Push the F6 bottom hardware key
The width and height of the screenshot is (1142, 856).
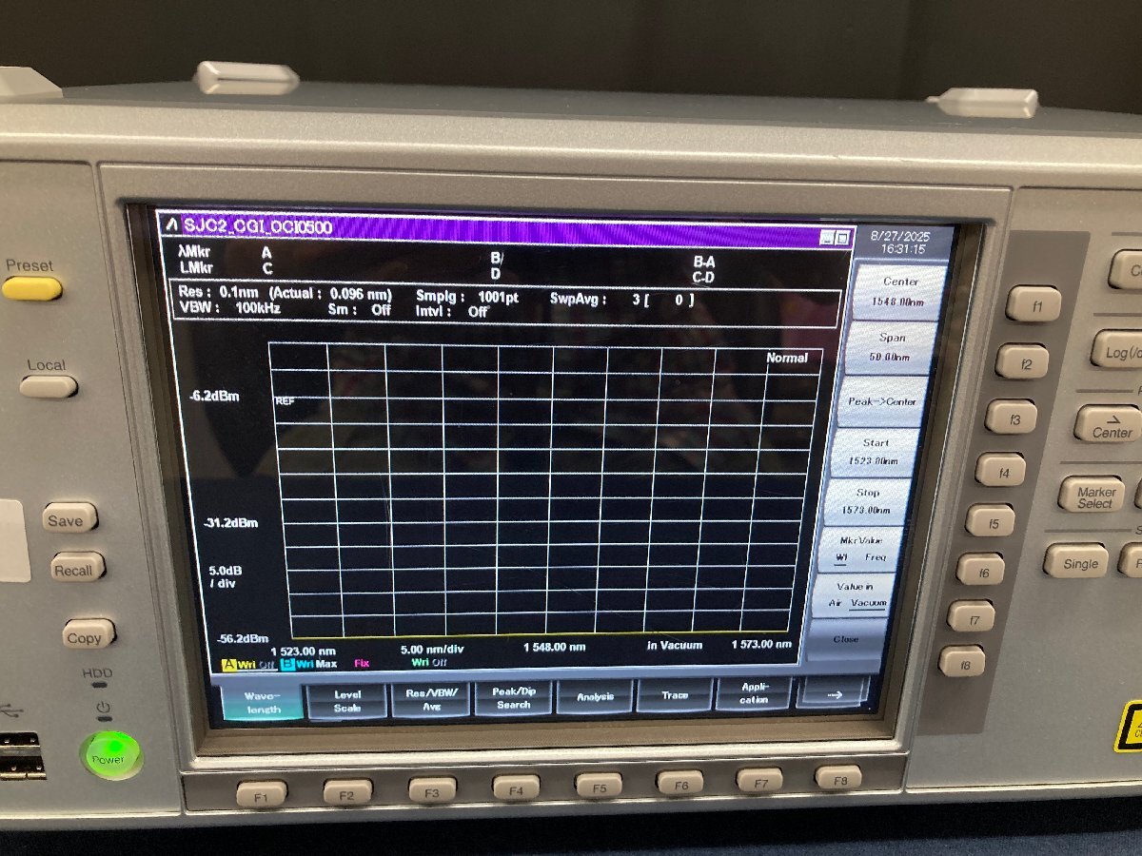pyautogui.click(x=680, y=782)
